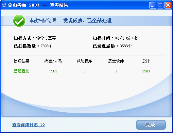Click the 完成 finish button
Screen dimensions: 174x134
click(x=151, y=125)
